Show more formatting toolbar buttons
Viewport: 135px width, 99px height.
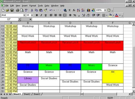coord(122,16)
